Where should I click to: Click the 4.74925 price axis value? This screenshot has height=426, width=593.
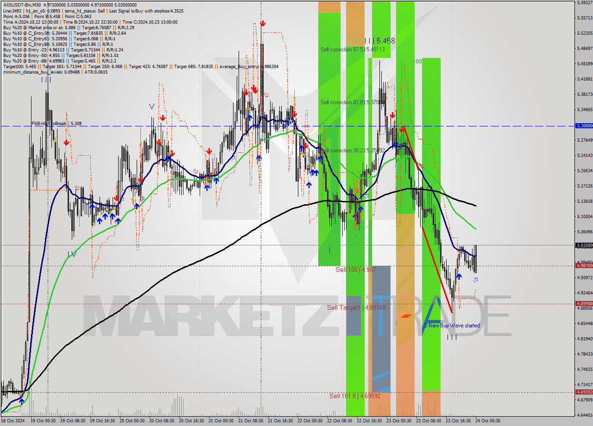585,369
